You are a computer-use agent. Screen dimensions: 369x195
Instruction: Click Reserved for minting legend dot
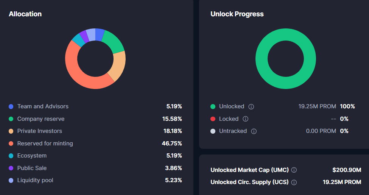(11, 144)
